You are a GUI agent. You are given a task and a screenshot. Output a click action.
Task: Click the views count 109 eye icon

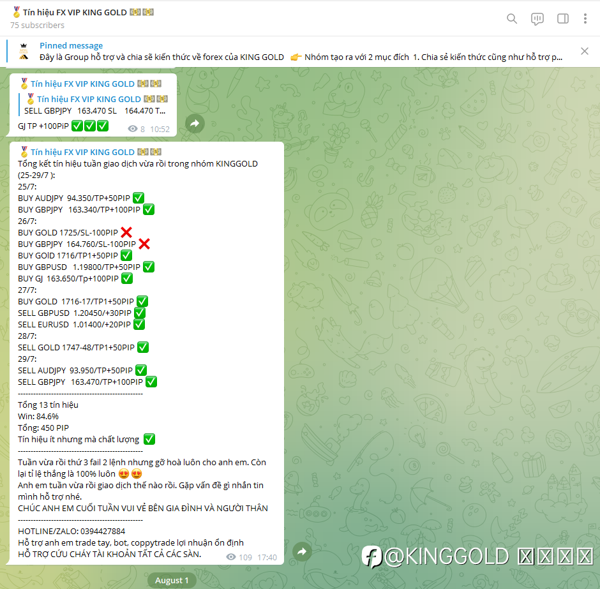tap(231, 557)
